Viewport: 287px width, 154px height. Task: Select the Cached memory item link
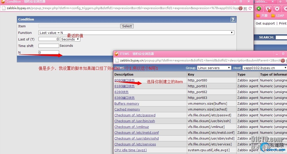tap(127, 109)
